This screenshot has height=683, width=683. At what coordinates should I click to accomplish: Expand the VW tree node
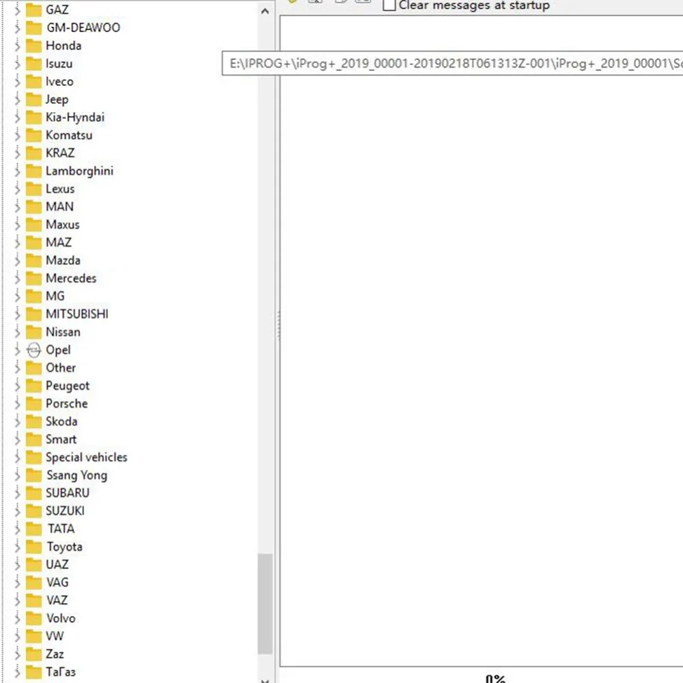(17, 636)
